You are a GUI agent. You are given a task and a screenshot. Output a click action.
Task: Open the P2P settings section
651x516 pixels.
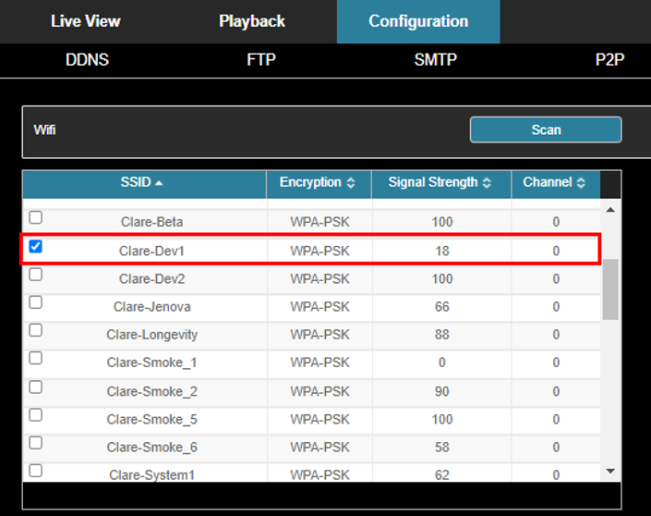click(609, 60)
